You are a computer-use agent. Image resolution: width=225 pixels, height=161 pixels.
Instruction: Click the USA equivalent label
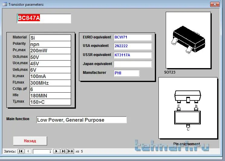pyautogui.click(x=96, y=46)
